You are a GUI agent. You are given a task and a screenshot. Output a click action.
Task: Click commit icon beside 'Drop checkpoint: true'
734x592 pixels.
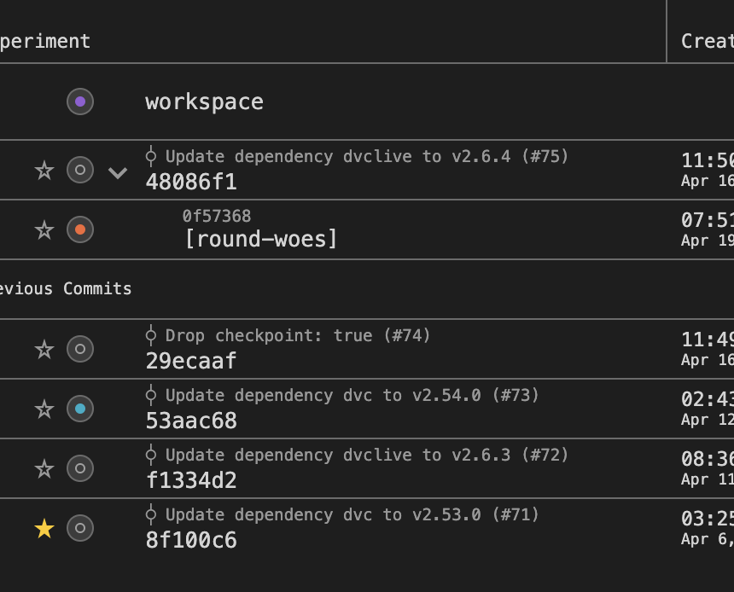click(x=151, y=335)
